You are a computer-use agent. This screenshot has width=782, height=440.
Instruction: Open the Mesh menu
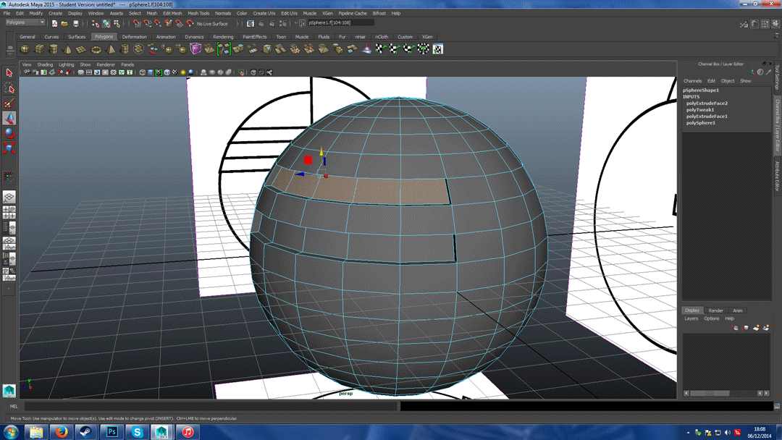pos(151,14)
